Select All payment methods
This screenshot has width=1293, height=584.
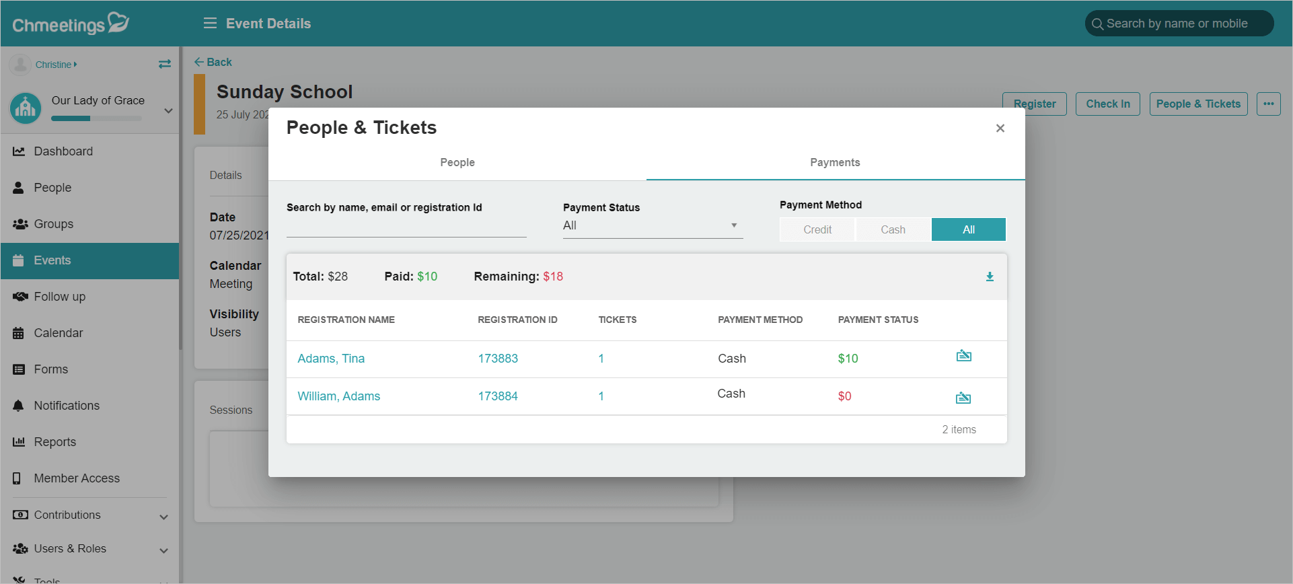pyautogui.click(x=969, y=229)
